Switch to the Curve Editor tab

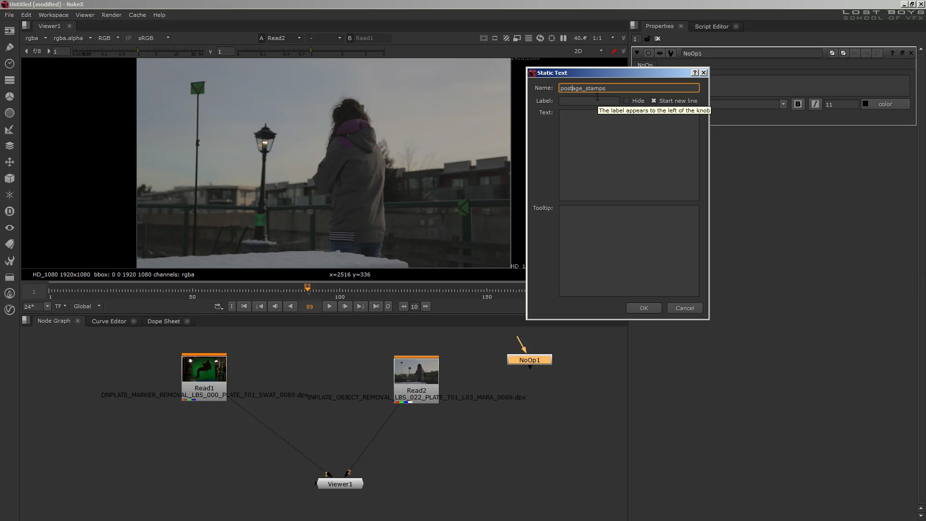point(109,321)
